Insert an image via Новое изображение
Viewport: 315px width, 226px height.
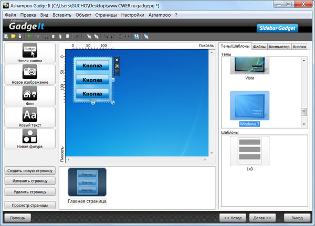coord(30,74)
